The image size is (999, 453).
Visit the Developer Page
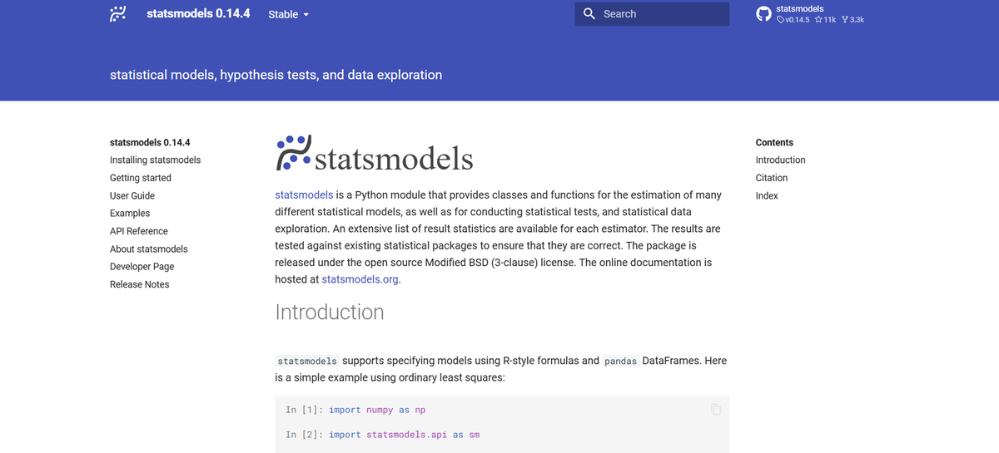click(x=142, y=267)
